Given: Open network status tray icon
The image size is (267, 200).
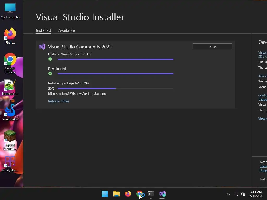Looking at the screenshot, I should (x=237, y=194).
